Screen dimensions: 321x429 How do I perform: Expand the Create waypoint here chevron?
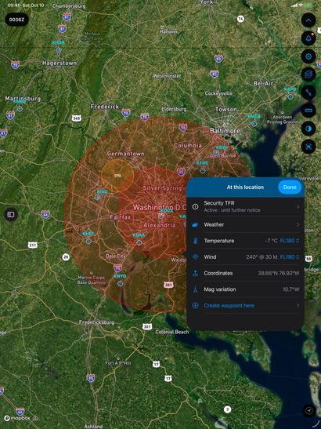click(298, 306)
